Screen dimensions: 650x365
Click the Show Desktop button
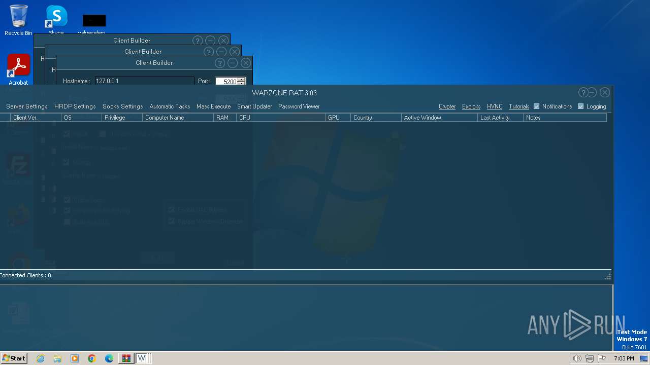click(644, 358)
